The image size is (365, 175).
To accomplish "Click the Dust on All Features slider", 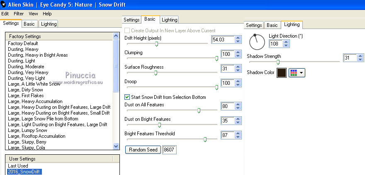I will coord(199,110).
